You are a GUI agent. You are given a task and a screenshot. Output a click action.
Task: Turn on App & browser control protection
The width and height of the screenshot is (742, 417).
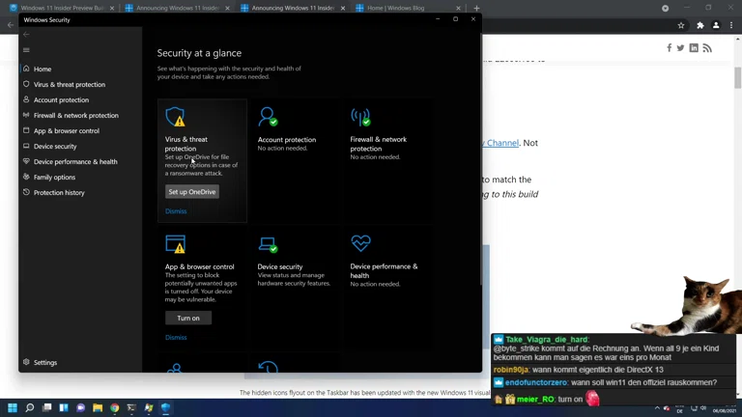[x=188, y=319]
